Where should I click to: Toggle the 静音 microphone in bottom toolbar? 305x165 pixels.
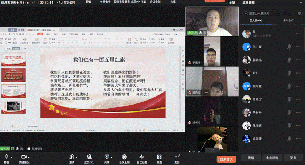point(7,157)
